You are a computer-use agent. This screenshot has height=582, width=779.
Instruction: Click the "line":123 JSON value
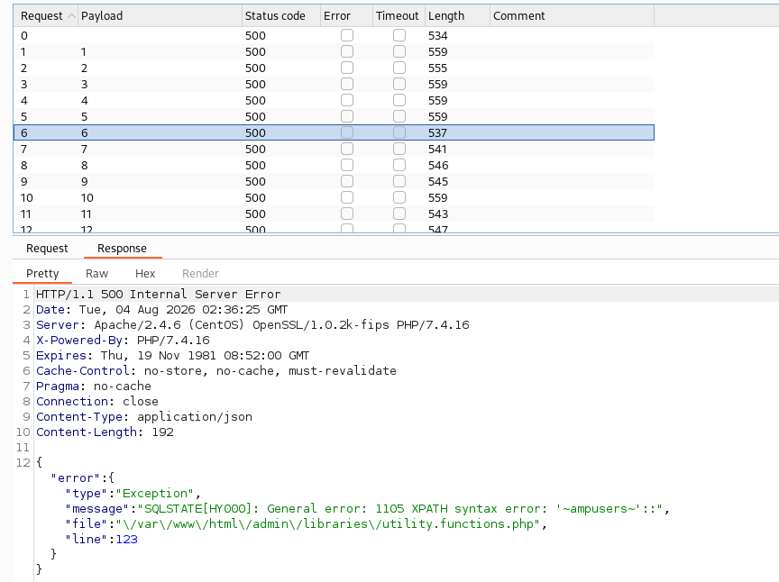(101, 540)
